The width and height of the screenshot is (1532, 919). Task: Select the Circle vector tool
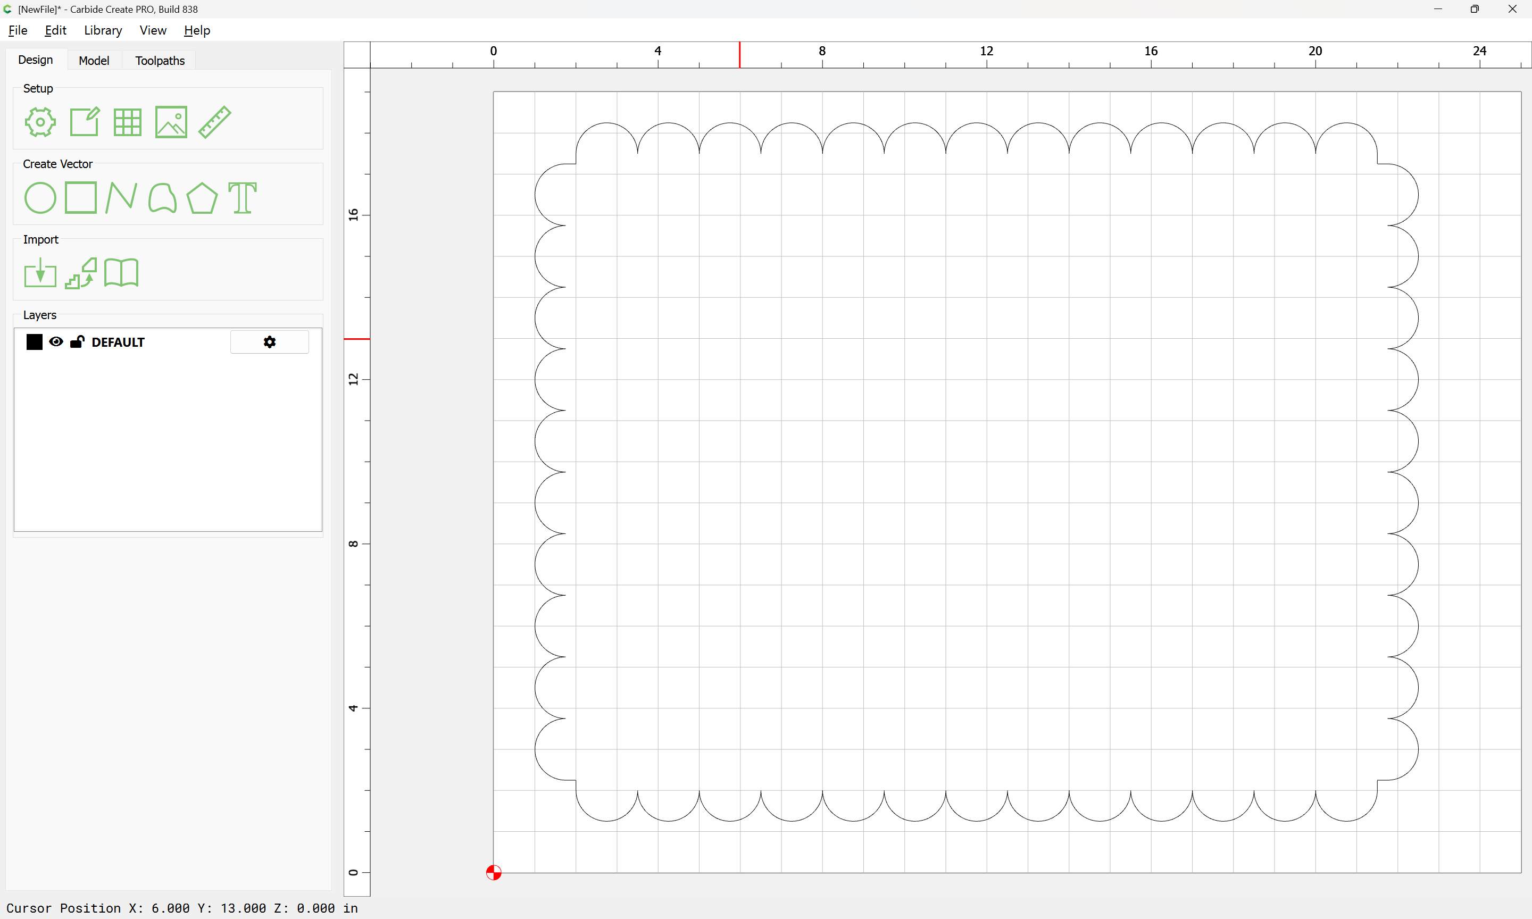click(x=40, y=198)
